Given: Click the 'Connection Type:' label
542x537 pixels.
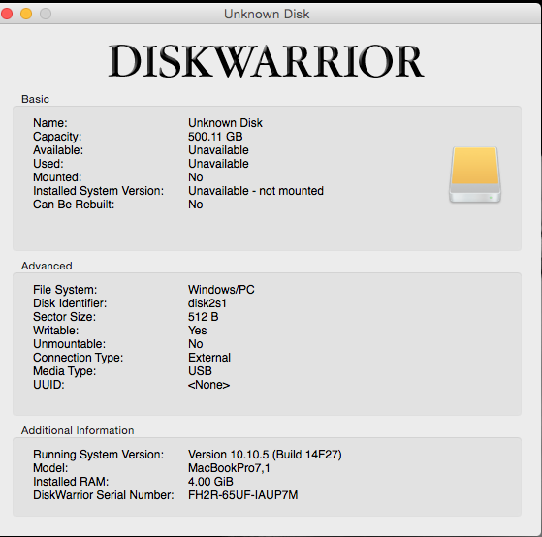Looking at the screenshot, I should pos(79,358).
